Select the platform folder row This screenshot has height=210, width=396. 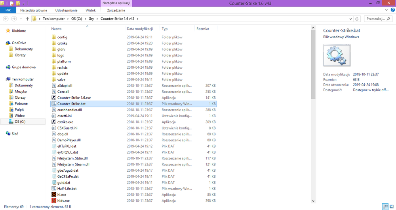click(x=133, y=62)
